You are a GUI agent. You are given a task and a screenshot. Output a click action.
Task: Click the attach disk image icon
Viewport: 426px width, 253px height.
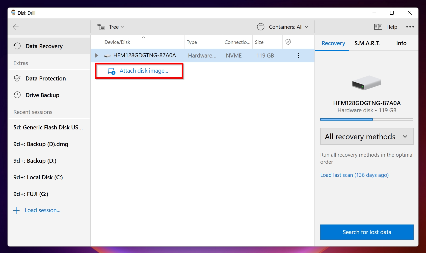pyautogui.click(x=112, y=71)
